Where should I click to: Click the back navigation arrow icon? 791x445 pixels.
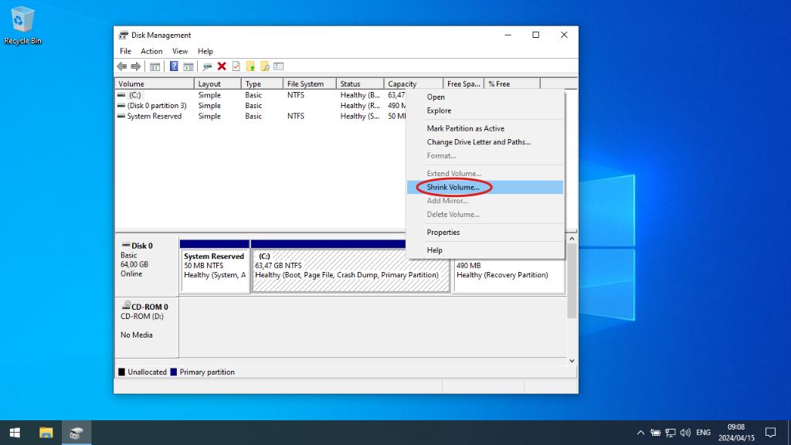click(x=122, y=66)
